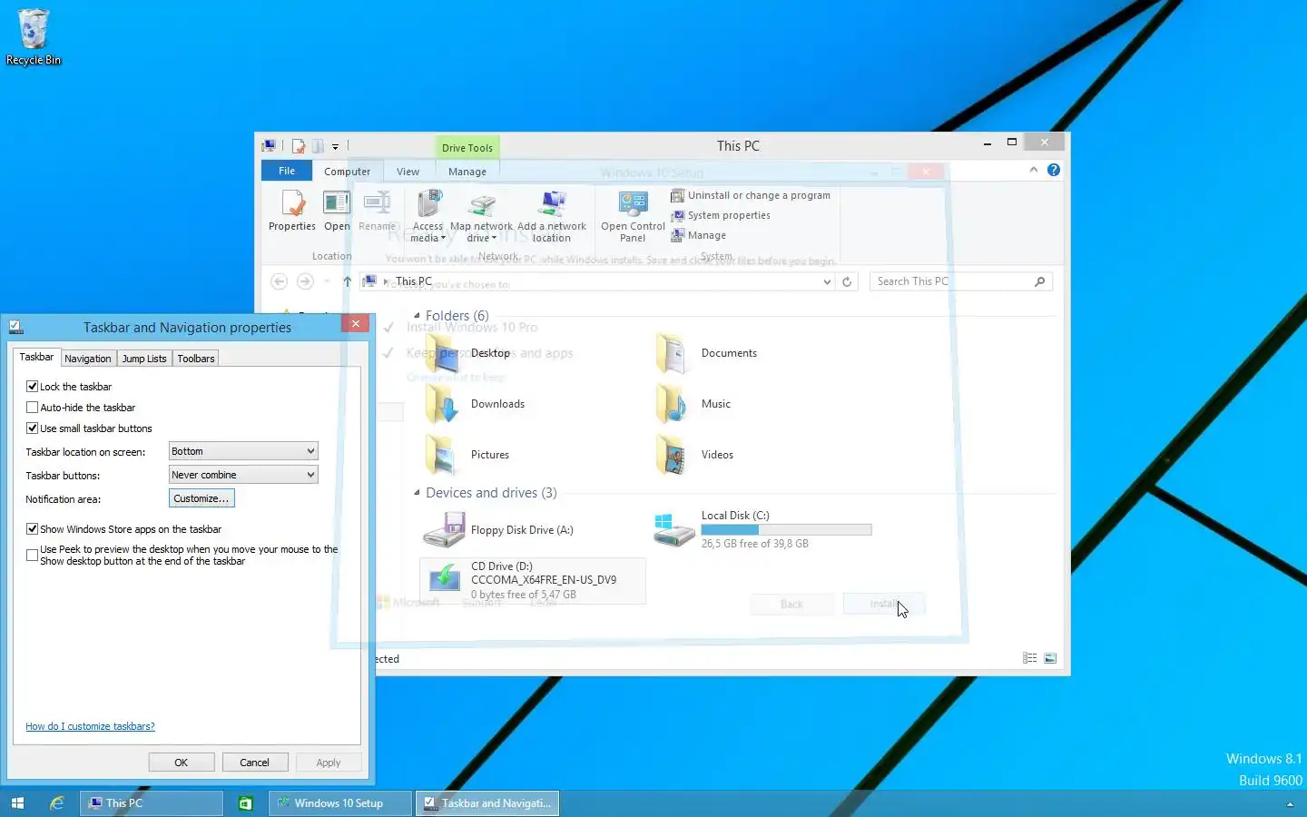
Task: Toggle Use small taskbar buttons checkbox
Action: 33,428
